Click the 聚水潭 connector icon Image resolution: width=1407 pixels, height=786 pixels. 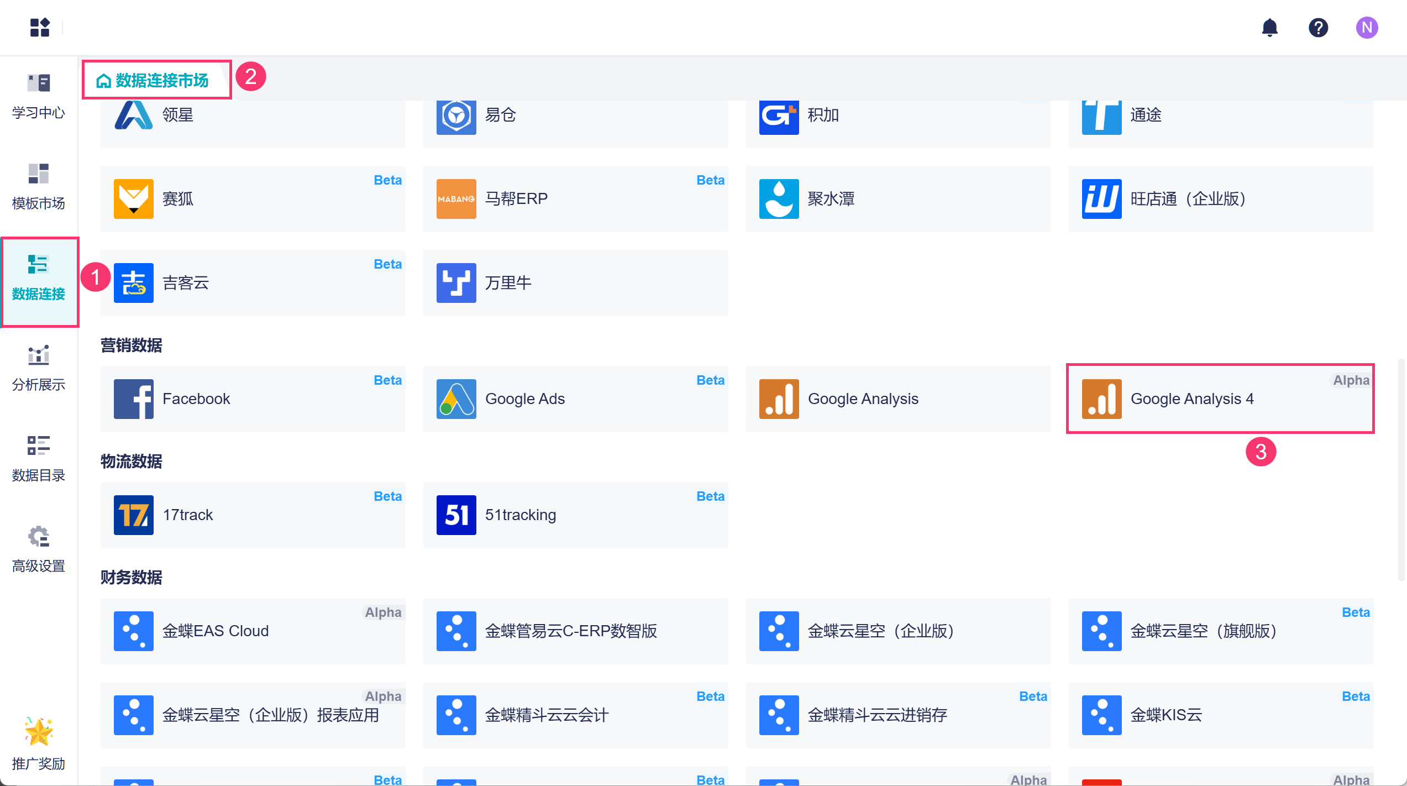(x=779, y=199)
